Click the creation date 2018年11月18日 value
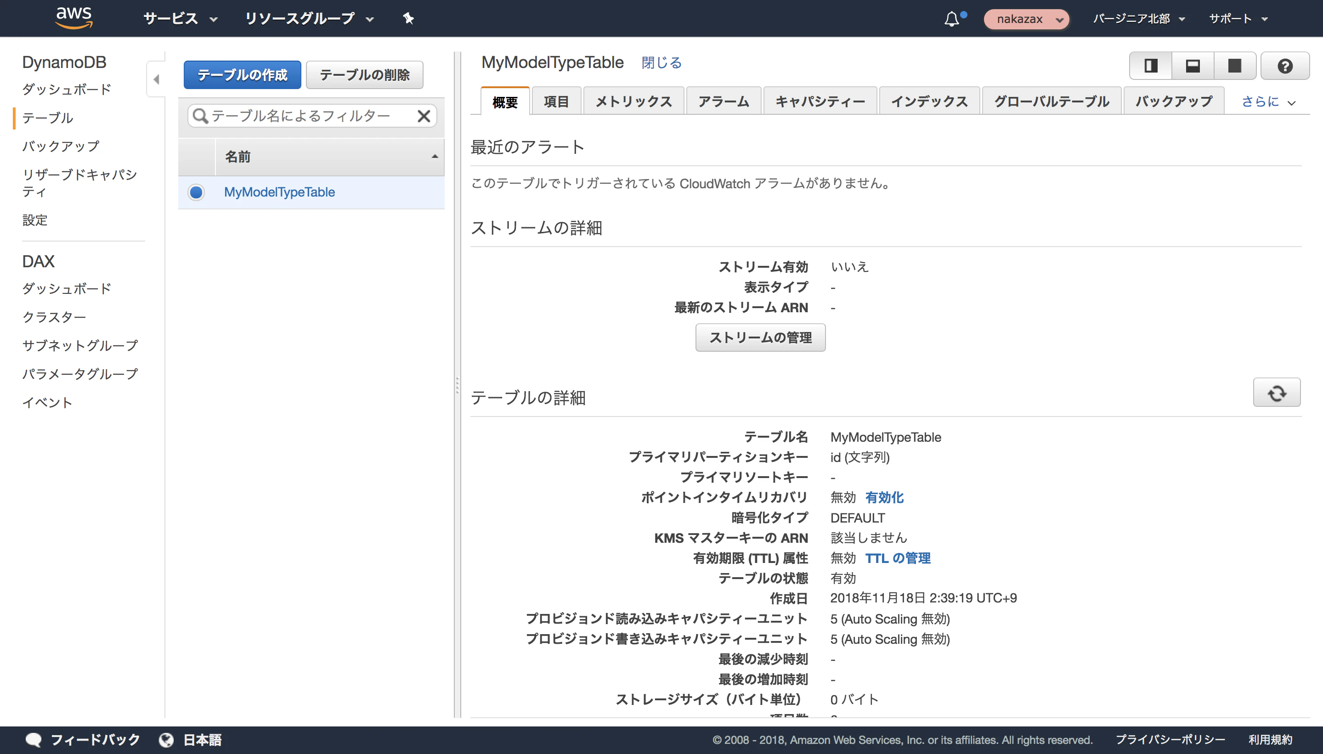Screen dimensions: 1323x754 coord(923,598)
